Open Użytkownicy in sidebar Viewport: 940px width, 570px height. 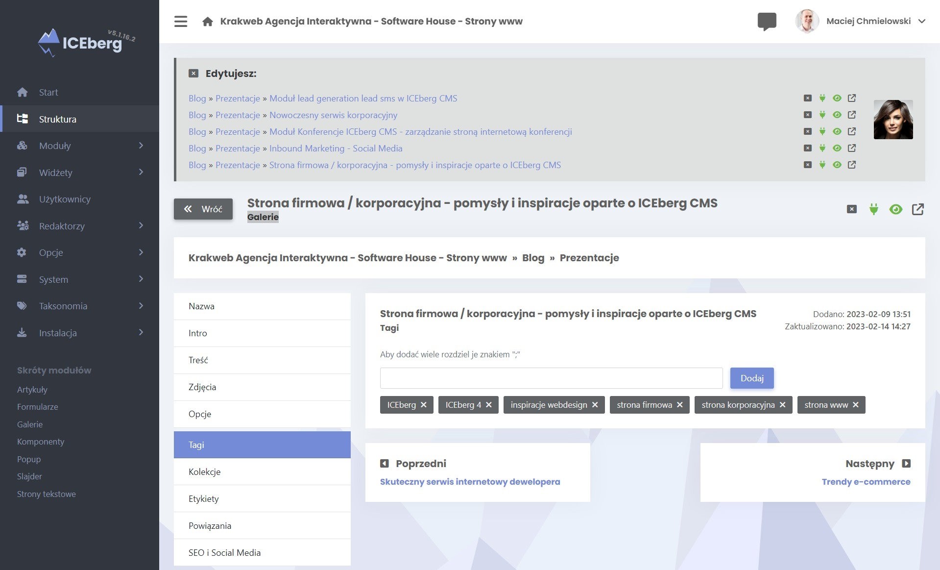pyautogui.click(x=79, y=199)
